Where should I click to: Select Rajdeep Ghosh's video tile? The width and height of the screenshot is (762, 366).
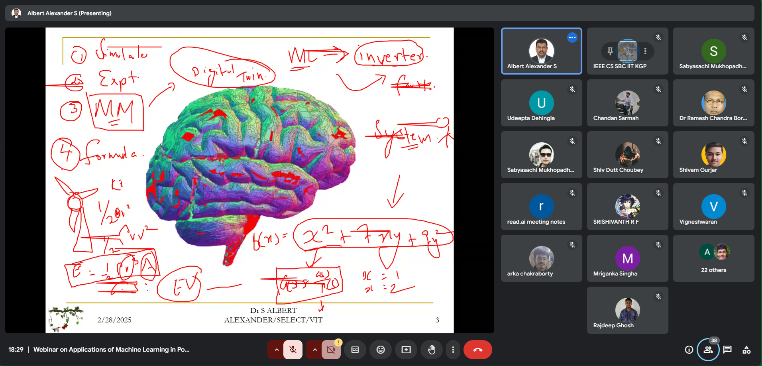627,310
